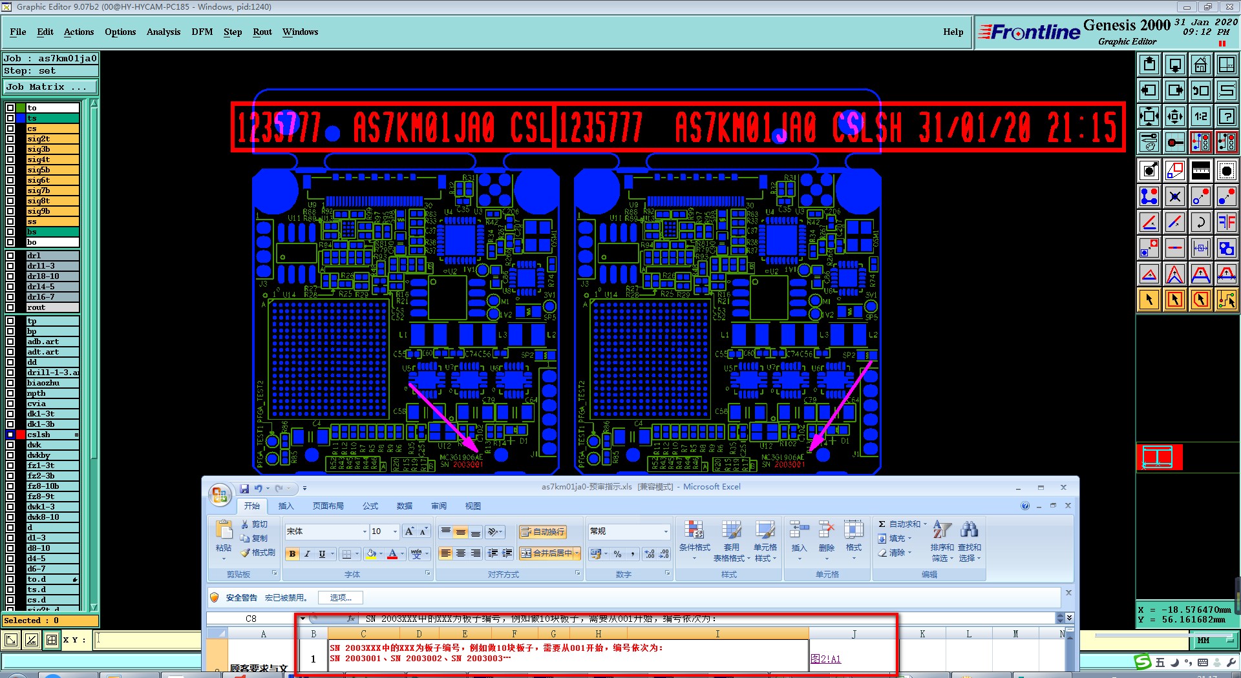Viewport: 1241px width, 678px height.
Task: Toggle bold formatting in Excel
Action: [292, 553]
